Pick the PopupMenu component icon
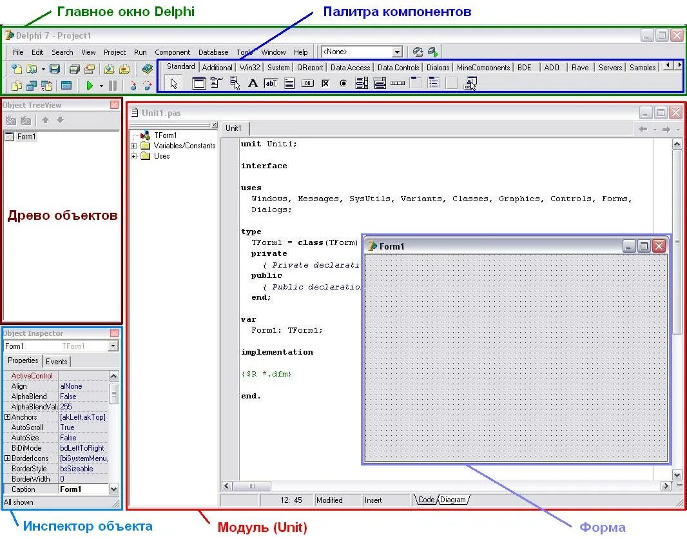Viewport: 687px width, 539px height. 235,83
